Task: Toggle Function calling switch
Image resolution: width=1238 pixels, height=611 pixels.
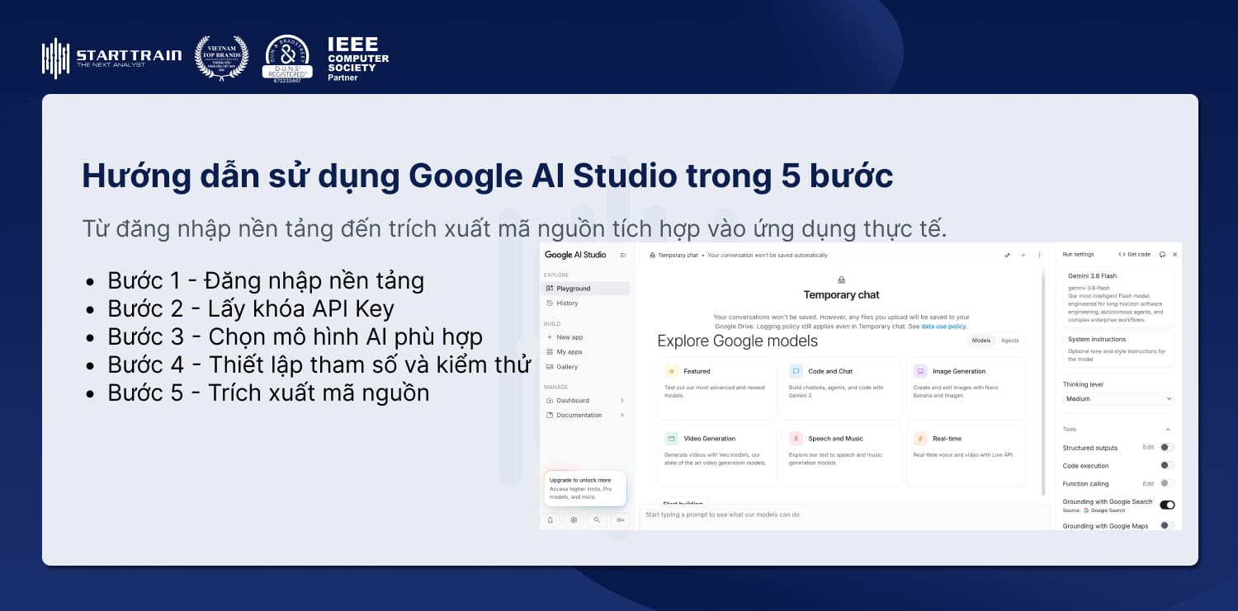Action: click(1167, 484)
